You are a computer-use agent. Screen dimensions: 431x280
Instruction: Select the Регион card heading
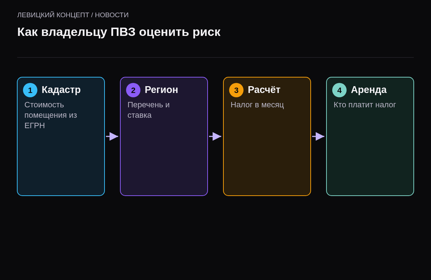click(x=161, y=90)
